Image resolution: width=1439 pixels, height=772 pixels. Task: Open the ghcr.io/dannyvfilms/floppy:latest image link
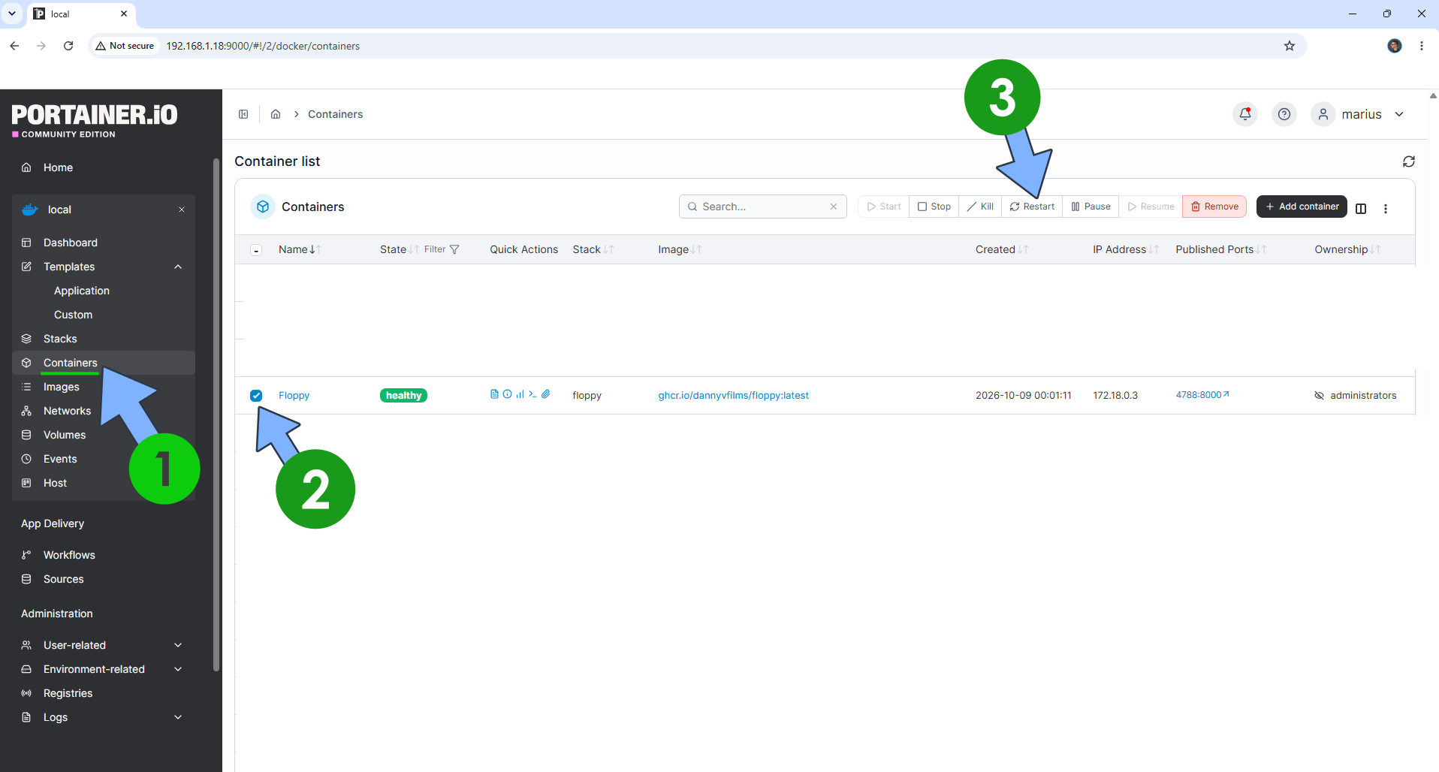(733, 395)
